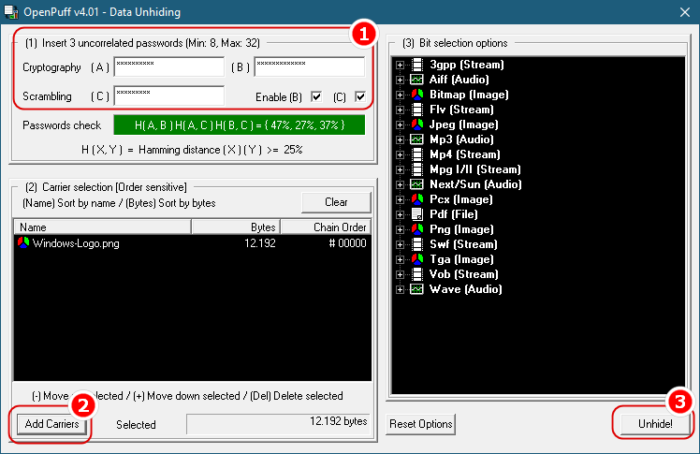
Task: Click the Add Carriers button
Action: point(51,424)
